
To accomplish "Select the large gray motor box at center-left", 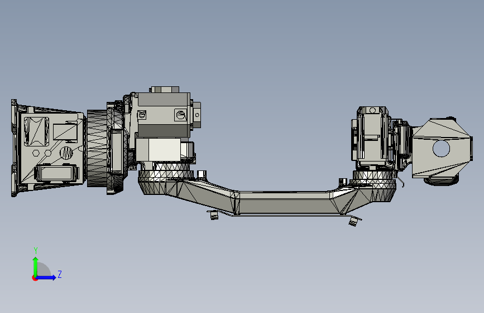I will click(x=164, y=115).
